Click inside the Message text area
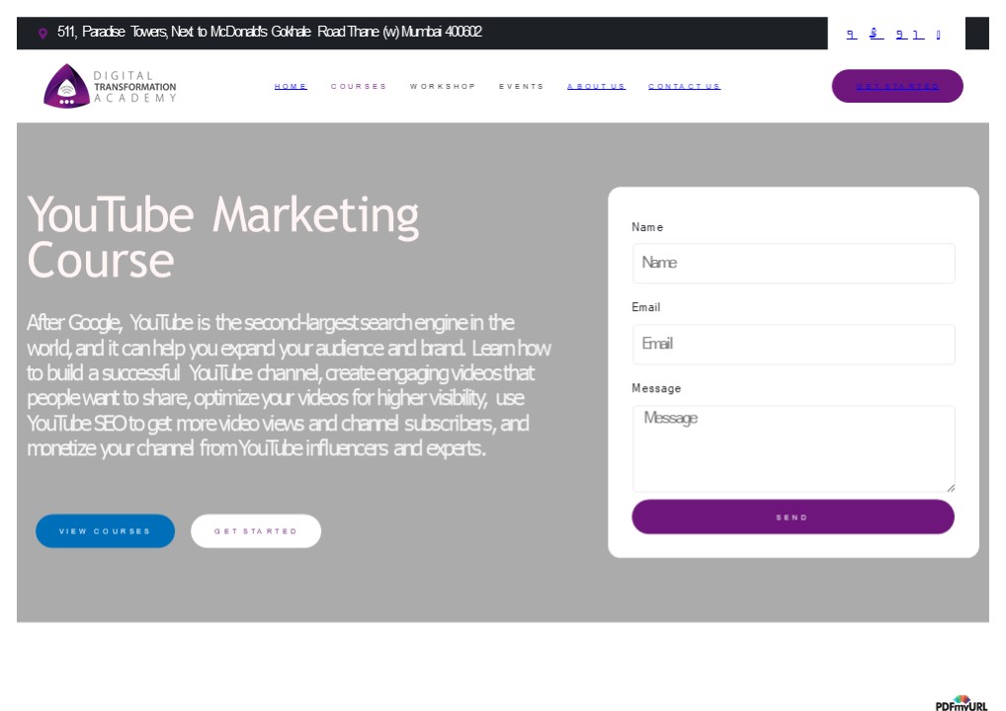Screen dimensions: 1006x711 pyautogui.click(x=794, y=448)
